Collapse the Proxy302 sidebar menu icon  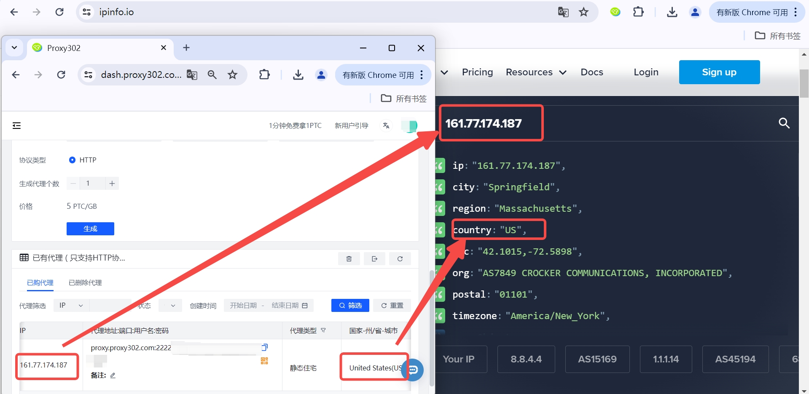coord(16,125)
